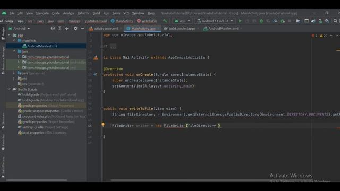Open the File menu
The height and width of the screenshot is (191, 340).
point(12,13)
